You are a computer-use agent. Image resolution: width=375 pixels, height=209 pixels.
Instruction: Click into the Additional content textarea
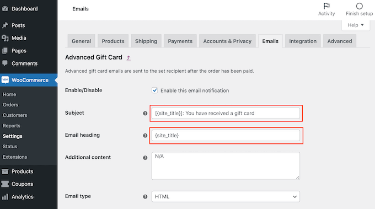(226, 166)
